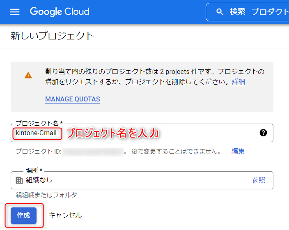Click the 親組織またはフォルダ helper text
The image size is (289, 230).
click(46, 195)
